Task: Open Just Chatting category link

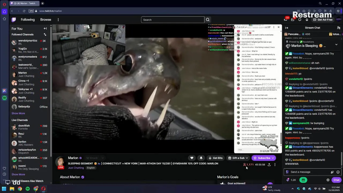Action: click(76, 168)
